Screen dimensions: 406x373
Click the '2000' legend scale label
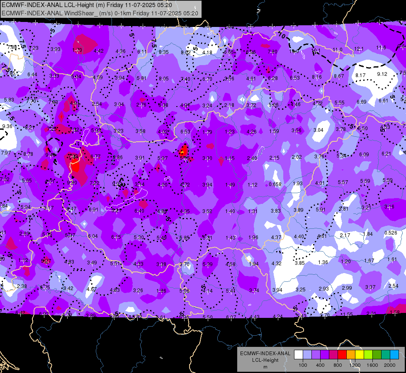(x=390, y=365)
